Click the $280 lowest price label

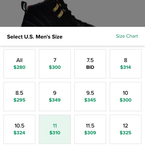click(19, 67)
